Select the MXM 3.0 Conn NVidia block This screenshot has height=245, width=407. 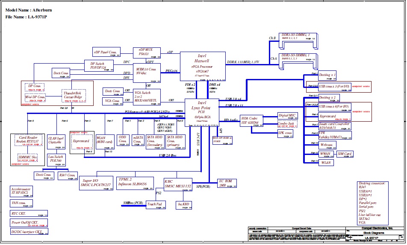pyautogui.click(x=147, y=73)
